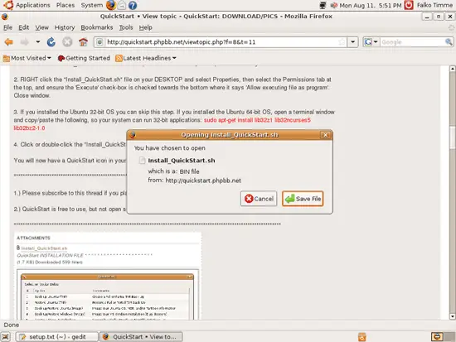Reload the current page

coord(51,42)
